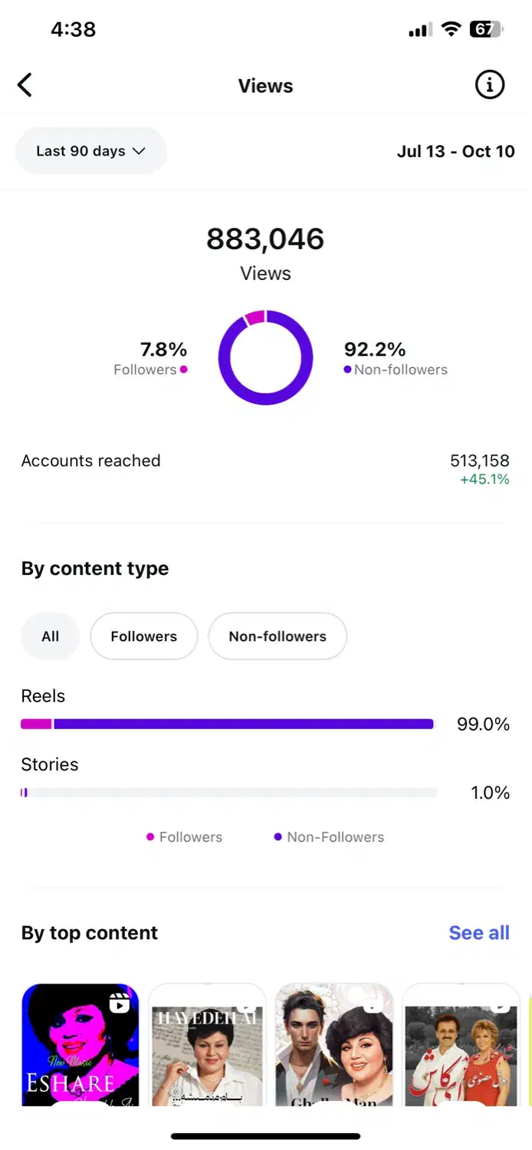
Task: Tap the Wi-Fi status icon
Action: point(452,30)
